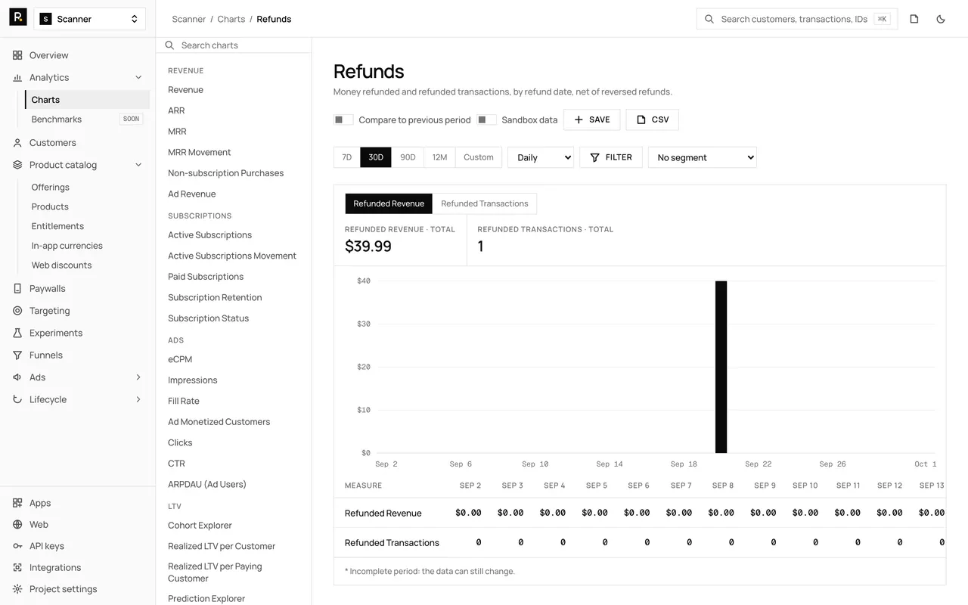Viewport: 968px width, 605px height.
Task: Select the 90D time range
Action: (x=408, y=157)
